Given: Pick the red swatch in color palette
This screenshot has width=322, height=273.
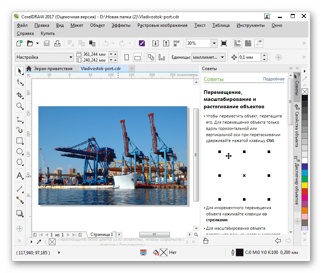Looking at the screenshot, I should tap(305, 191).
